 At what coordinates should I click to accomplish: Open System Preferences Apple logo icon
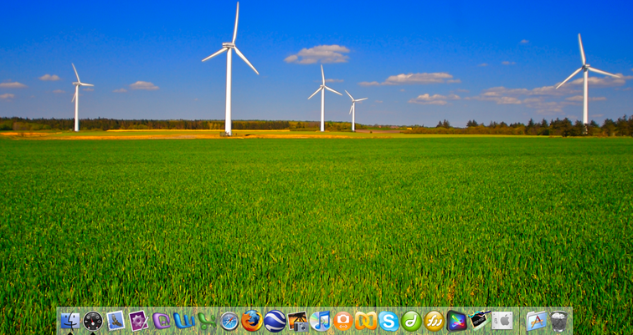tap(502, 321)
